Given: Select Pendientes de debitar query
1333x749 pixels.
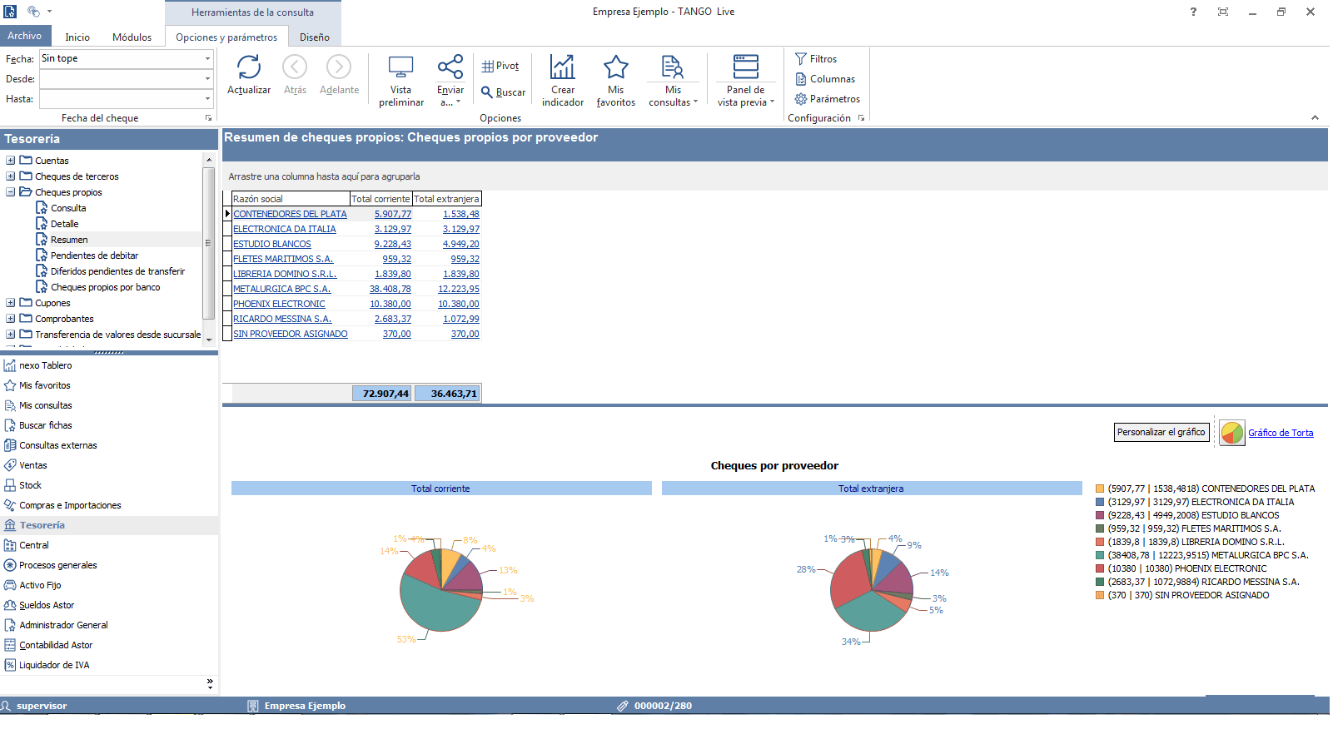Looking at the screenshot, I should pyautogui.click(x=94, y=255).
